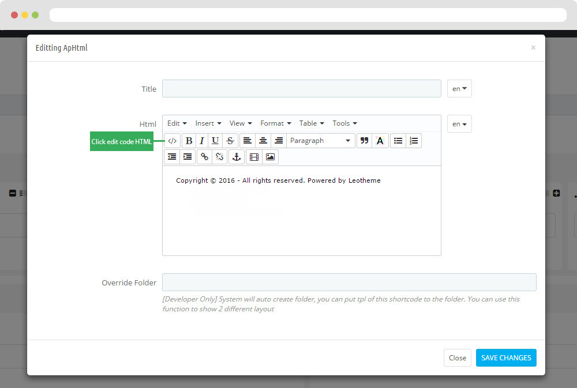
Task: Open the Table menu
Action: pos(312,123)
